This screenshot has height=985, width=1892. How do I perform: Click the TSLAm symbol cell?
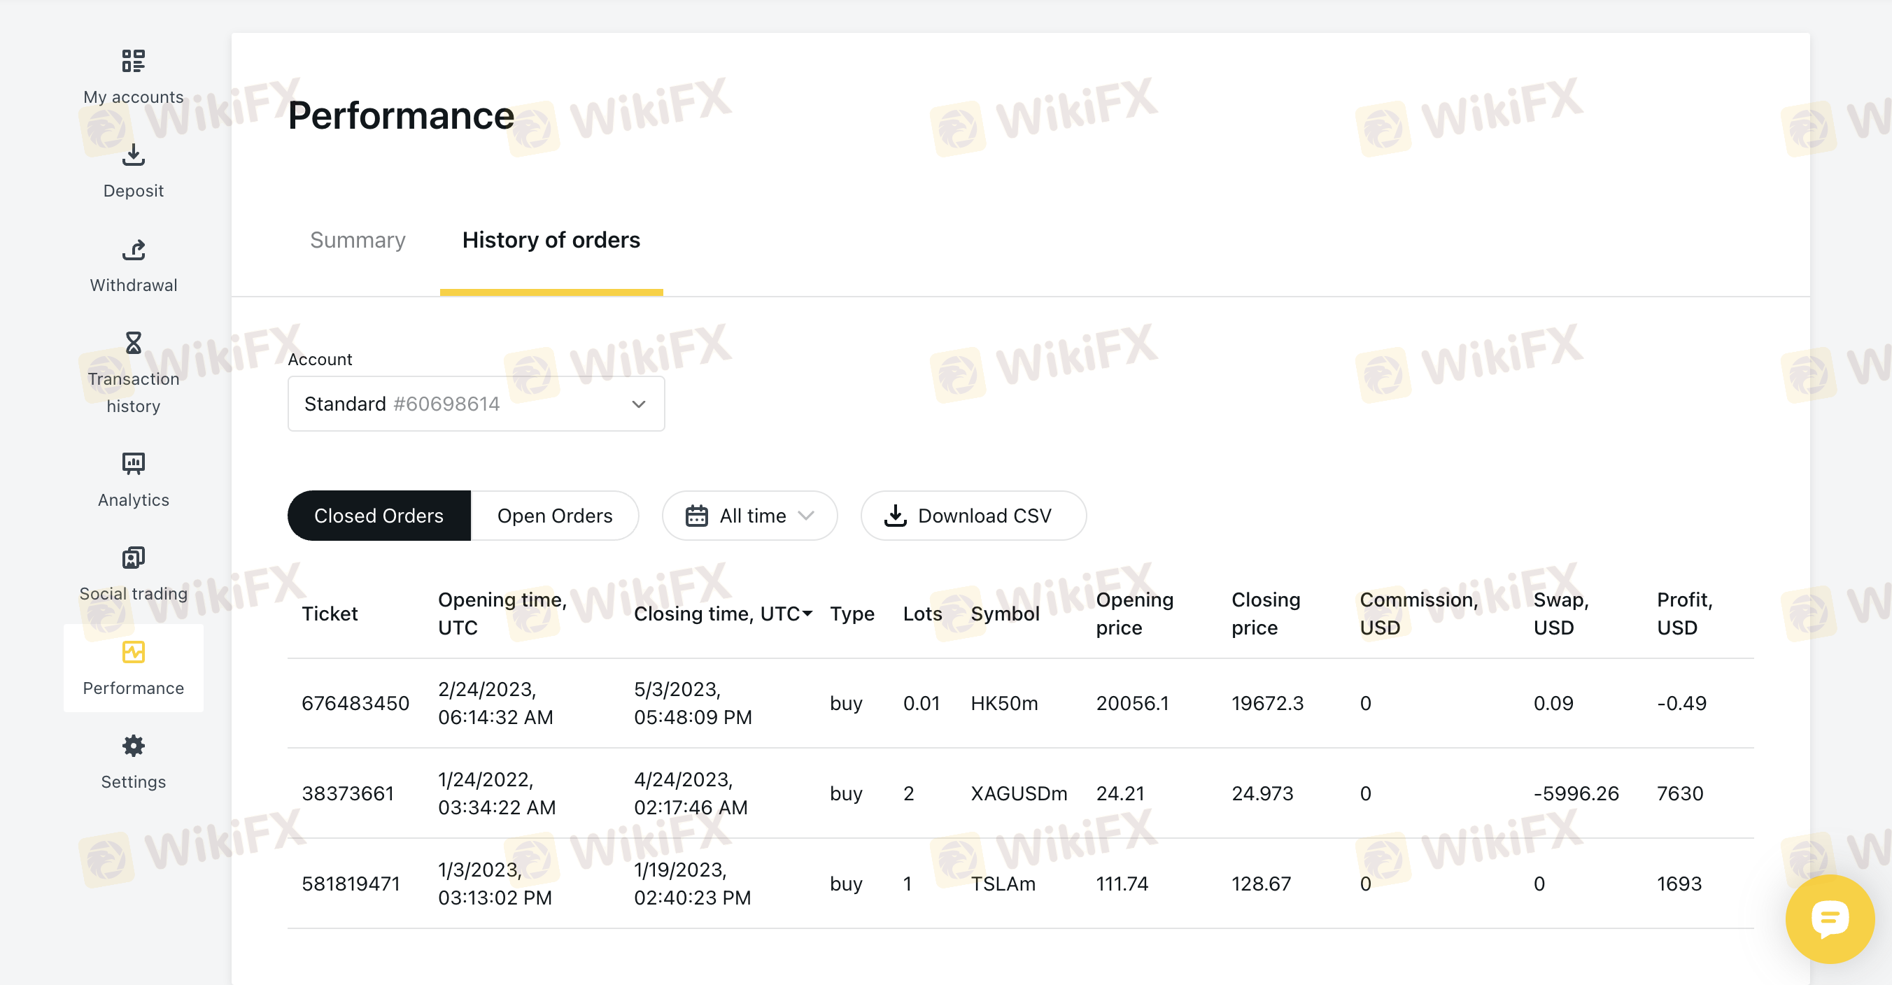point(1003,884)
